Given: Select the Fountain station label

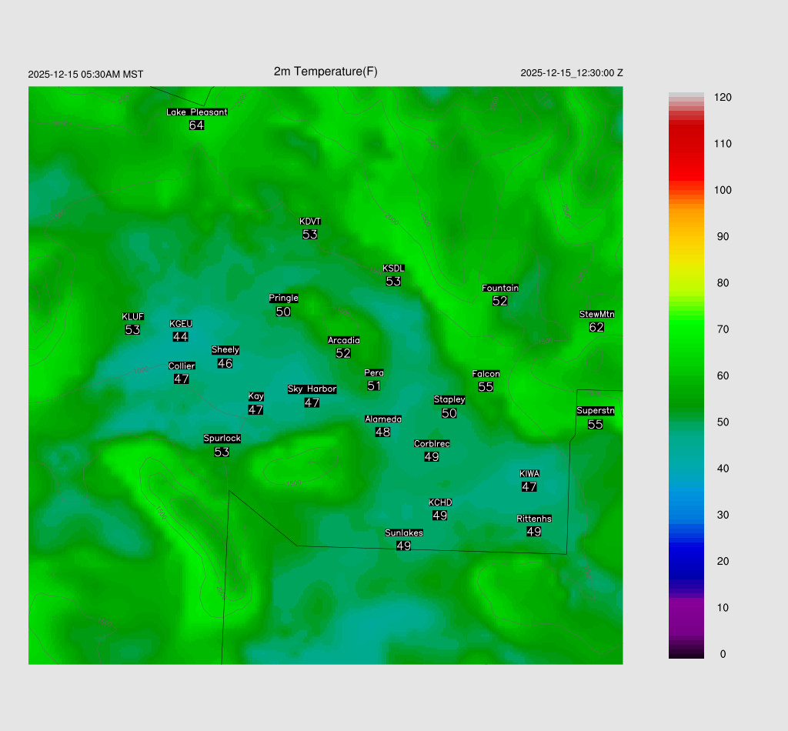Looking at the screenshot, I should tap(500, 288).
